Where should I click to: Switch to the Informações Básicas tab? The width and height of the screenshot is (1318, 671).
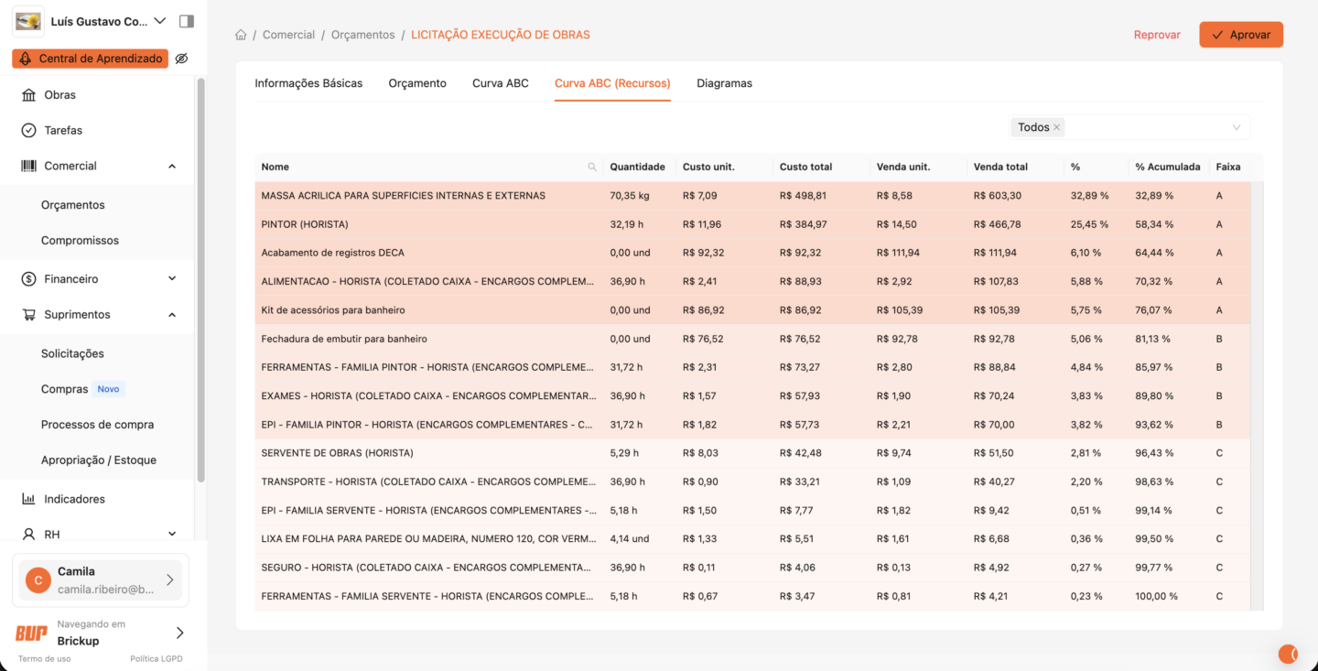click(308, 83)
